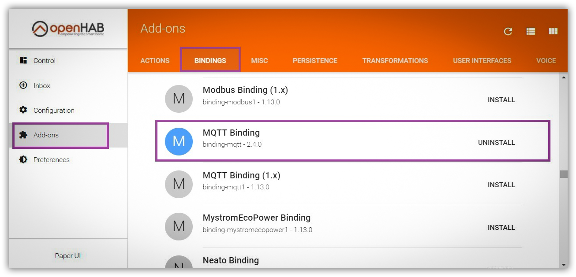Switch to the Persistence tab

point(315,61)
